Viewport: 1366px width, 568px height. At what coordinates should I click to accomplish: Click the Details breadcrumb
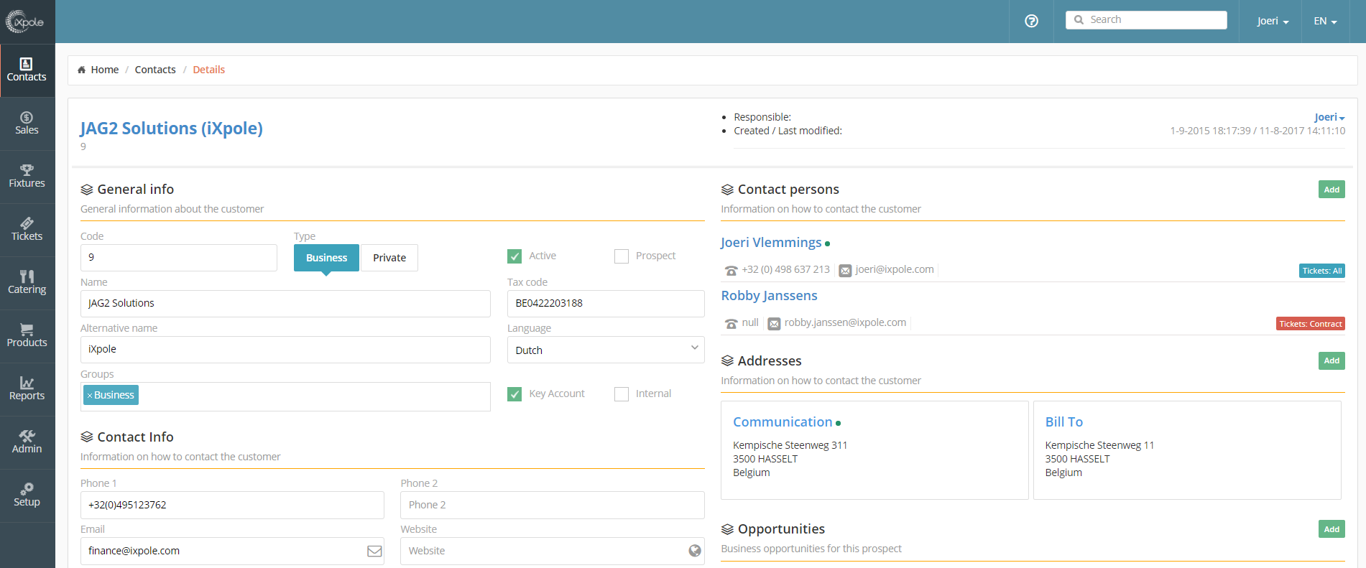209,70
